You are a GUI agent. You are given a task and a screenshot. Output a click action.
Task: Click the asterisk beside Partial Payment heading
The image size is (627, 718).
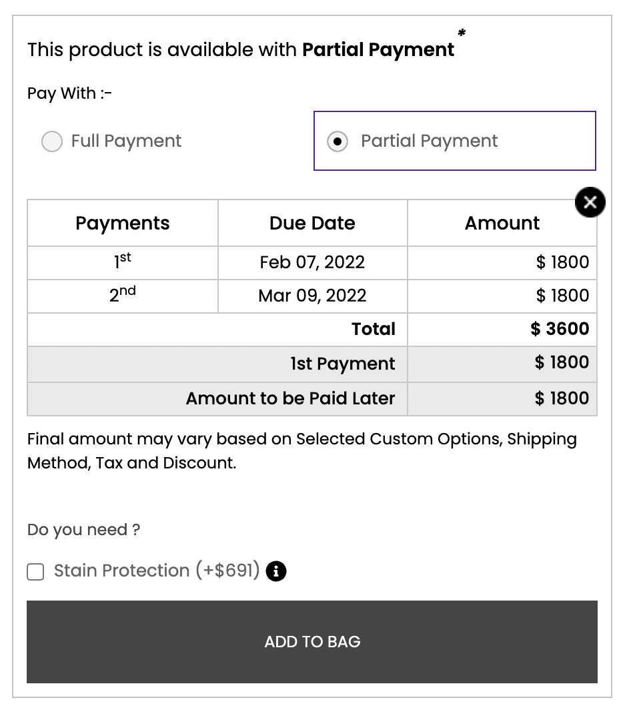462,33
